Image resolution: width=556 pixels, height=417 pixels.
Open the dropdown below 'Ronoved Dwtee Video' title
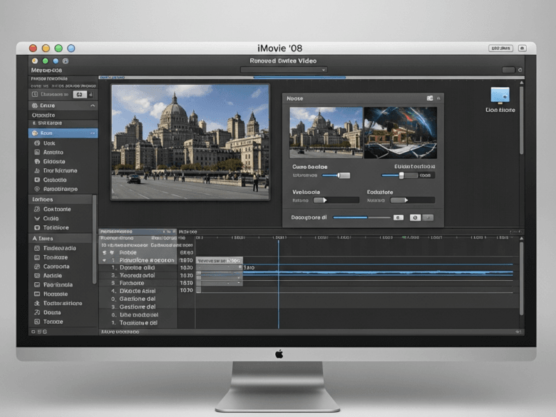coord(284,70)
